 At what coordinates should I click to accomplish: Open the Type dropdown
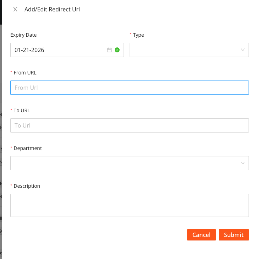click(189, 50)
